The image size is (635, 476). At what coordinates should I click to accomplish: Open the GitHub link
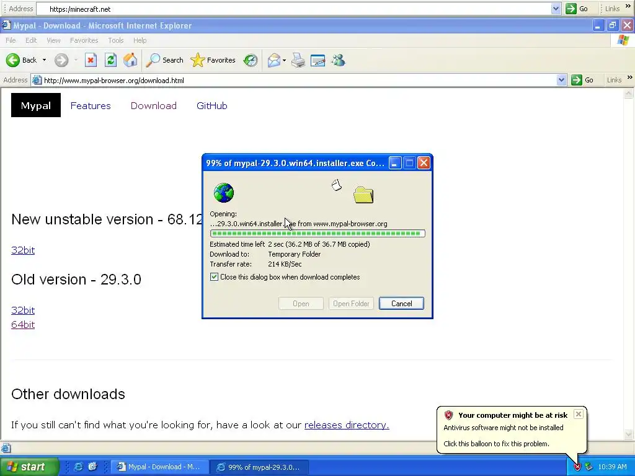coord(212,105)
